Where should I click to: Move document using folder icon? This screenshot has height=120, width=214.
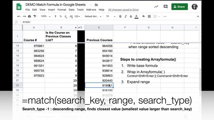pyautogui.click(x=96, y=5)
